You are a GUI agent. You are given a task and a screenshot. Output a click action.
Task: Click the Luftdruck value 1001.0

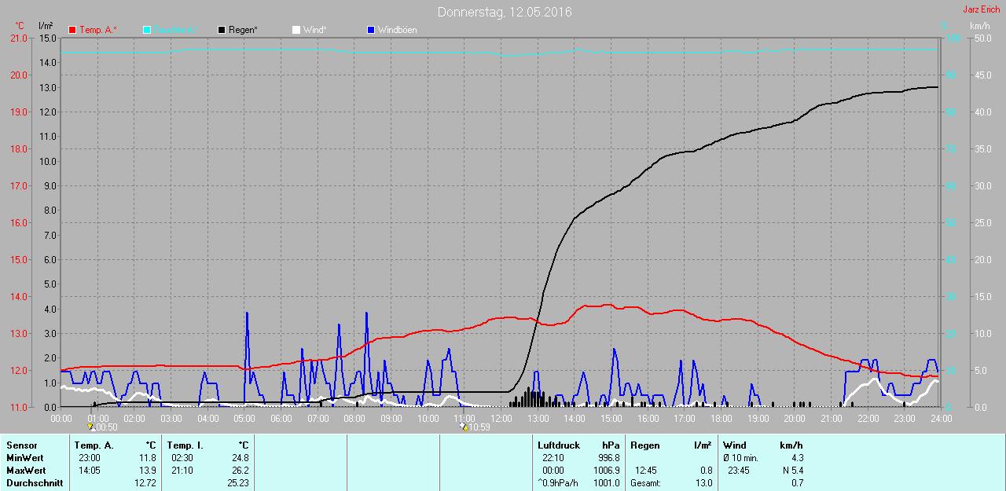pos(606,483)
